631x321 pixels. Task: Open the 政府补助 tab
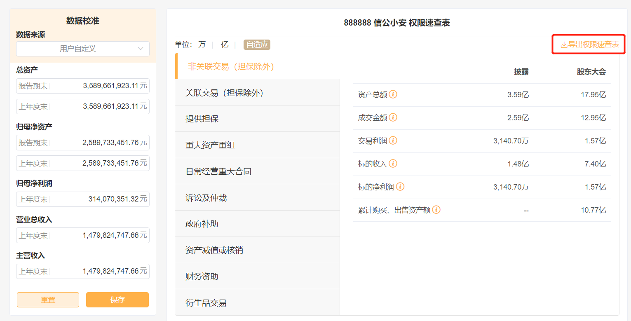click(x=258, y=224)
